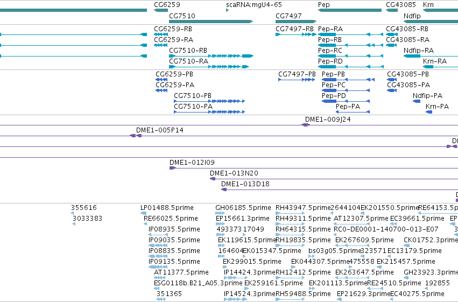458x302 pixels.
Task: Click the ESG0118b.B21_A05.3prime EST label
Action: 199,283
